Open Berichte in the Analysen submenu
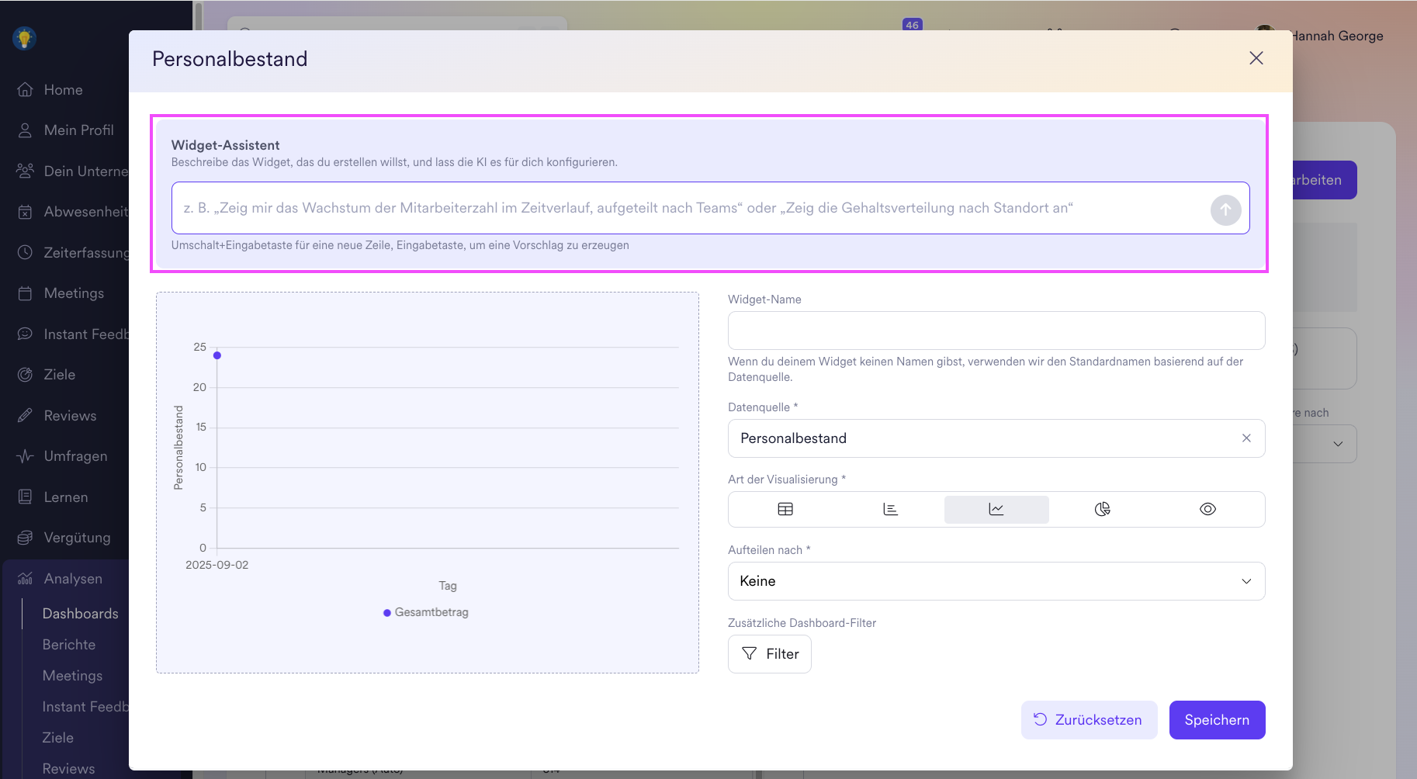Viewport: 1417px width, 779px height. point(69,645)
